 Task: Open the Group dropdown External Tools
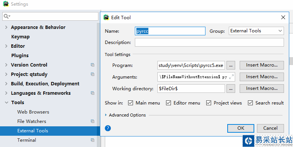point(256,31)
